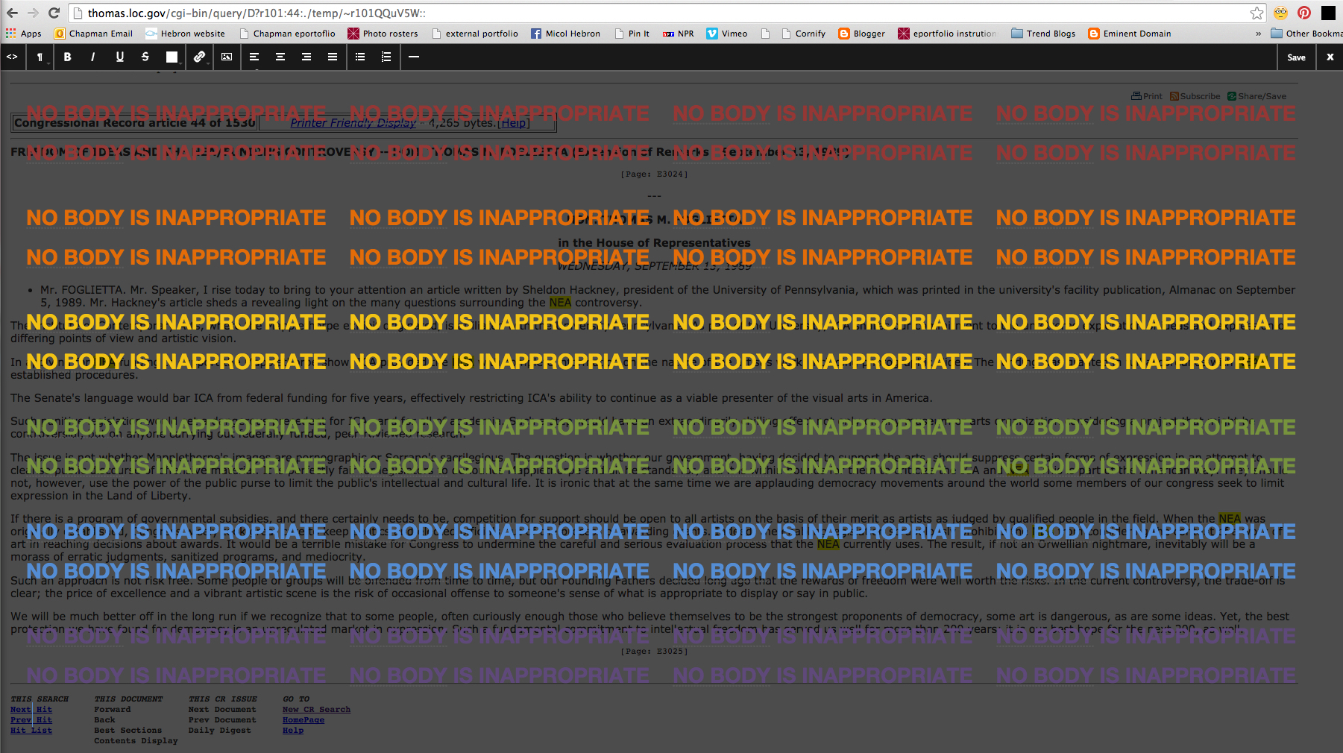Align text to the left
Viewport: 1343px width, 753px height.
pos(254,57)
